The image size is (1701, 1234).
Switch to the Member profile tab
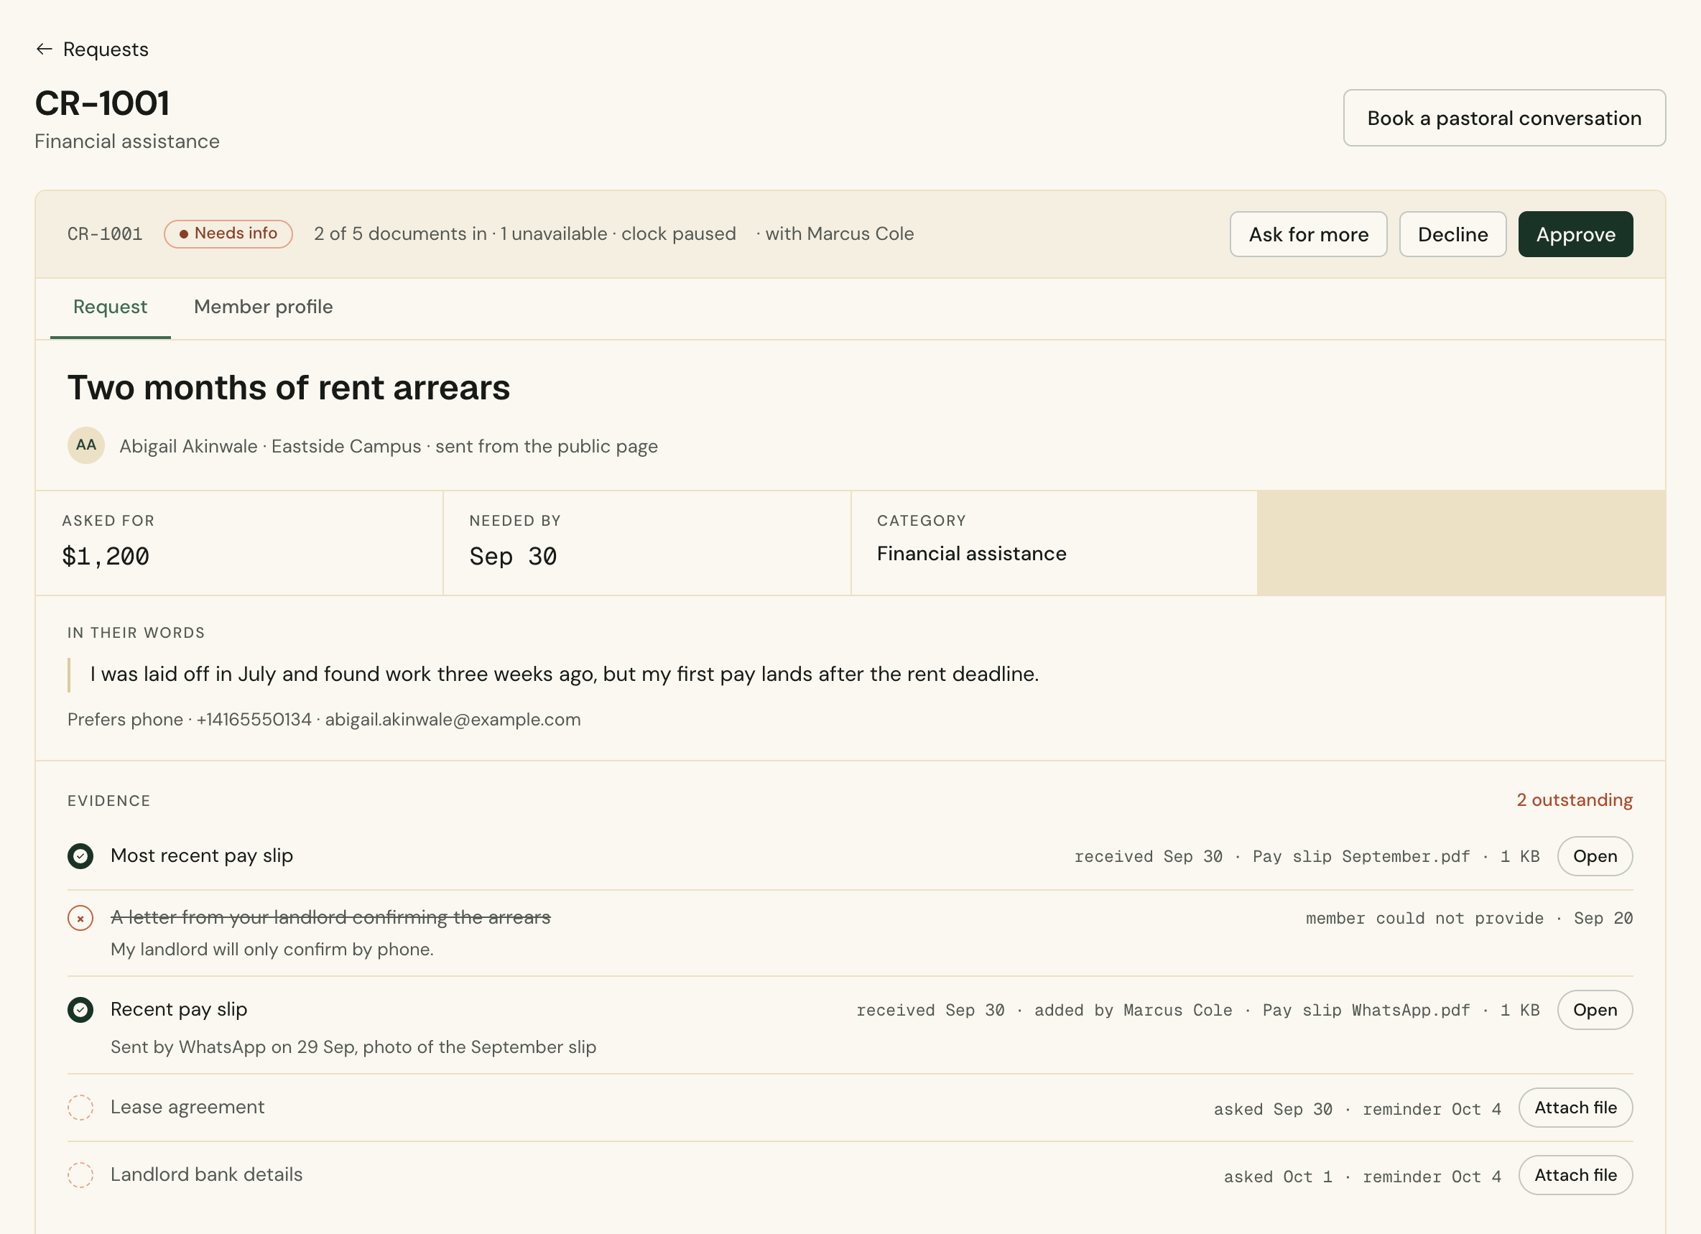pos(263,307)
